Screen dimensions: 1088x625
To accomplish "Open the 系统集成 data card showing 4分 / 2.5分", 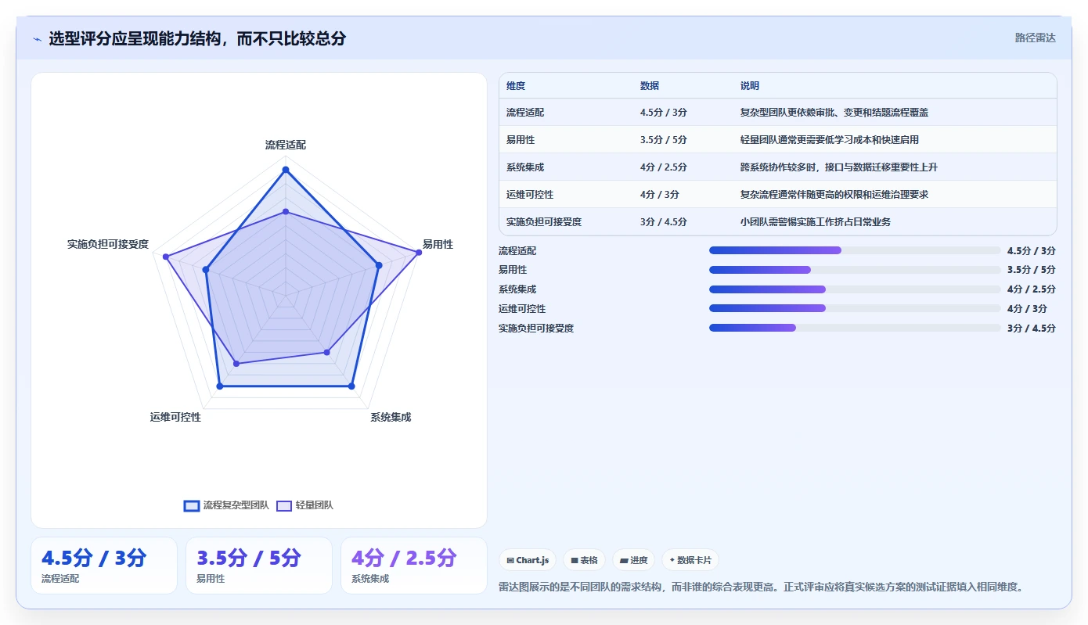I will [x=414, y=566].
